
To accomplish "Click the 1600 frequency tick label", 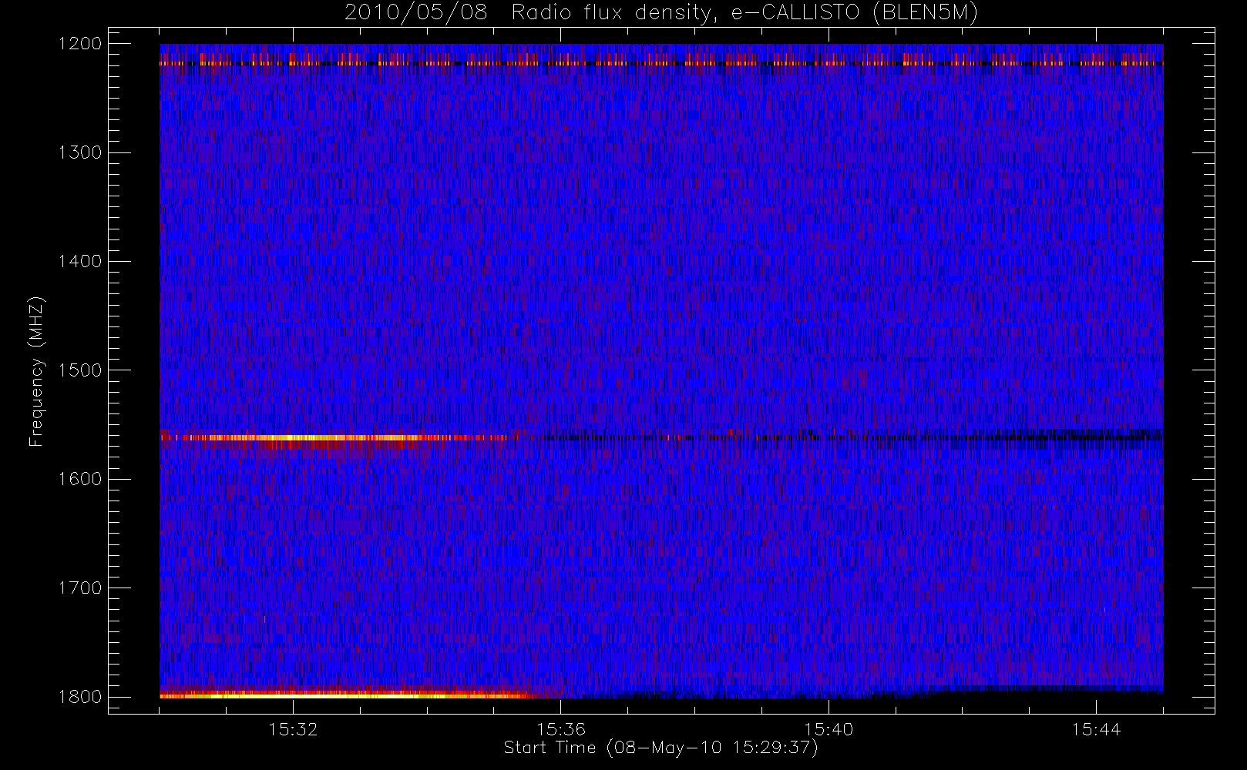I will click(x=80, y=479).
